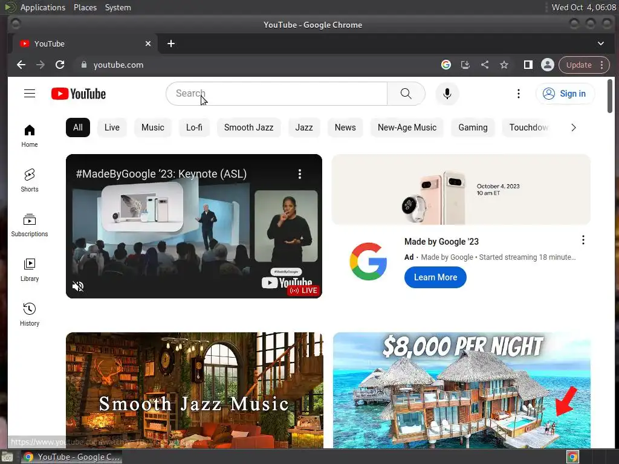Screen dimensions: 619x464
Task: Close the YouTube tab
Action: click(148, 43)
